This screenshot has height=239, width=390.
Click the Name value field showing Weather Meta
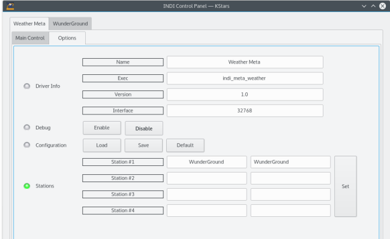click(x=245, y=62)
